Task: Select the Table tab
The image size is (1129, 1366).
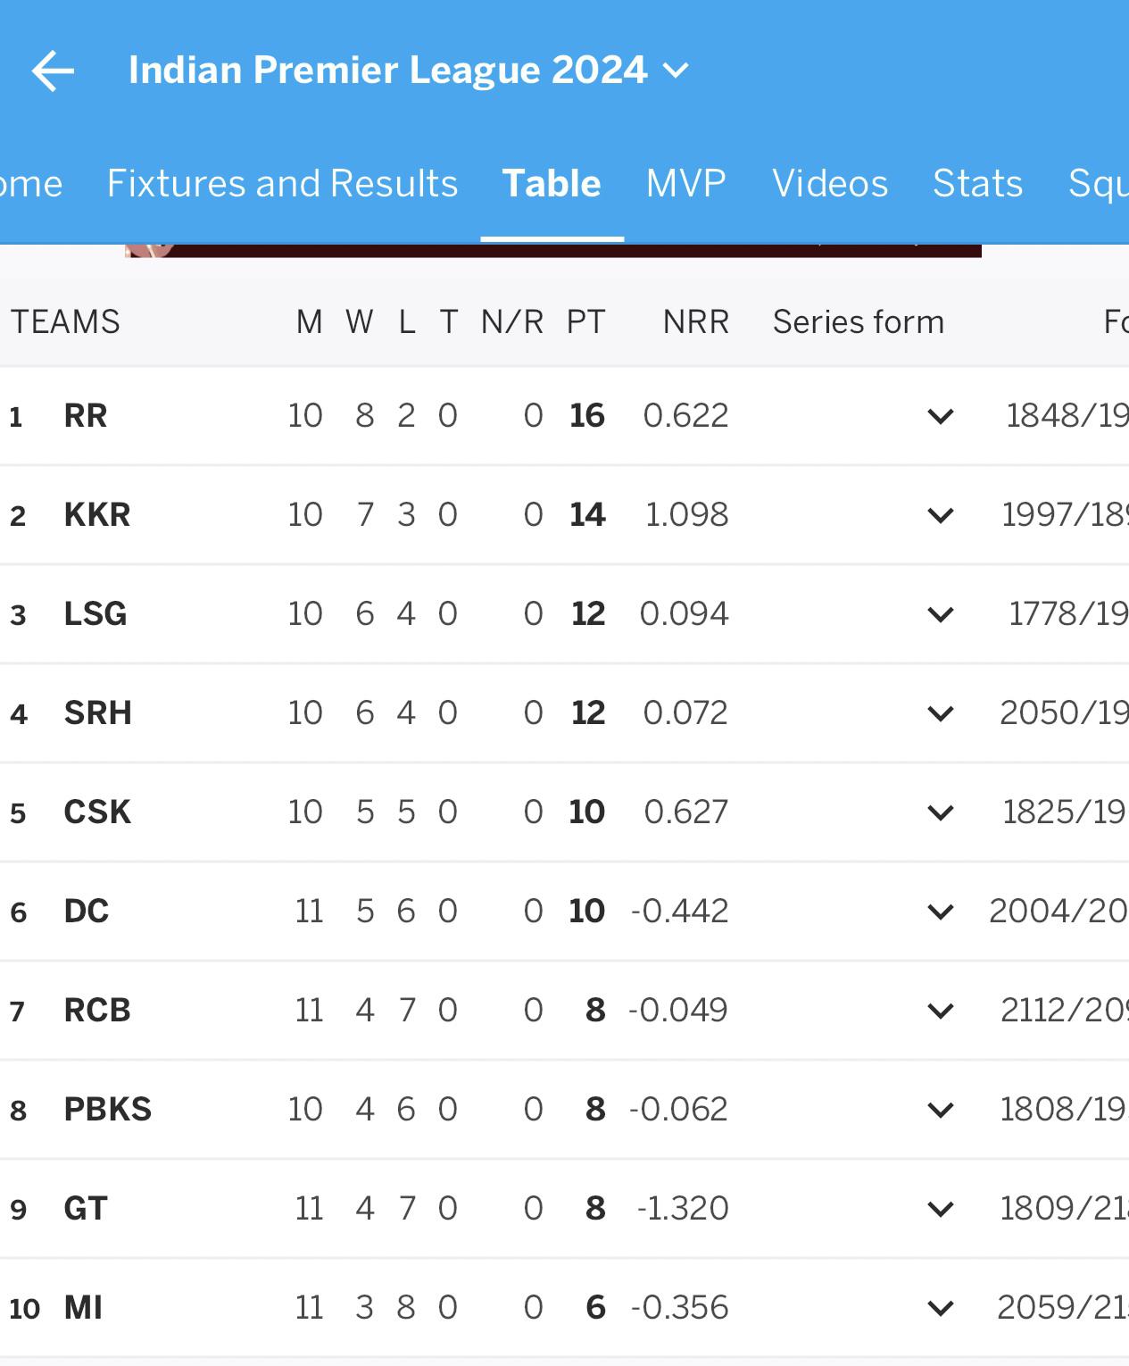Action: (552, 183)
